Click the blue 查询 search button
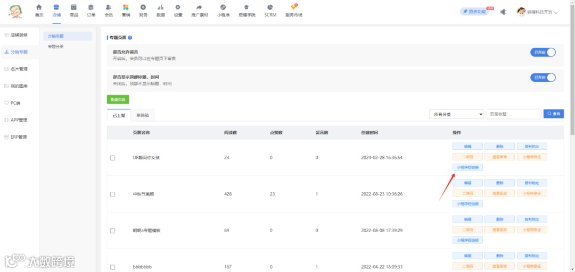This screenshot has width=575, height=272. (x=554, y=114)
